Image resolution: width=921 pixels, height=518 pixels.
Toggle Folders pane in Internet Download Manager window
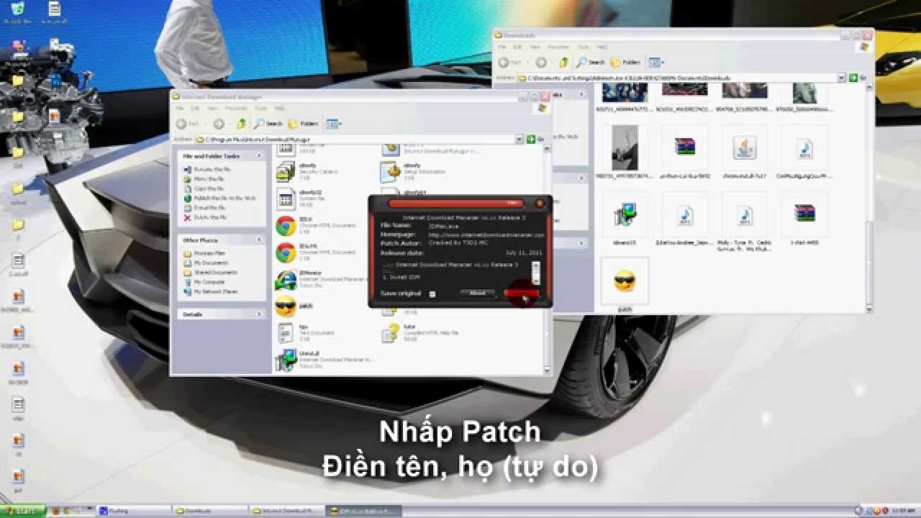[304, 124]
